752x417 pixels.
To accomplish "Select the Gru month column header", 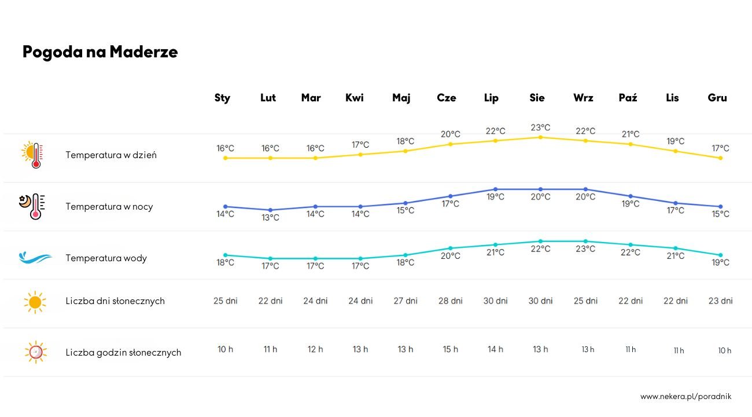I will (717, 98).
